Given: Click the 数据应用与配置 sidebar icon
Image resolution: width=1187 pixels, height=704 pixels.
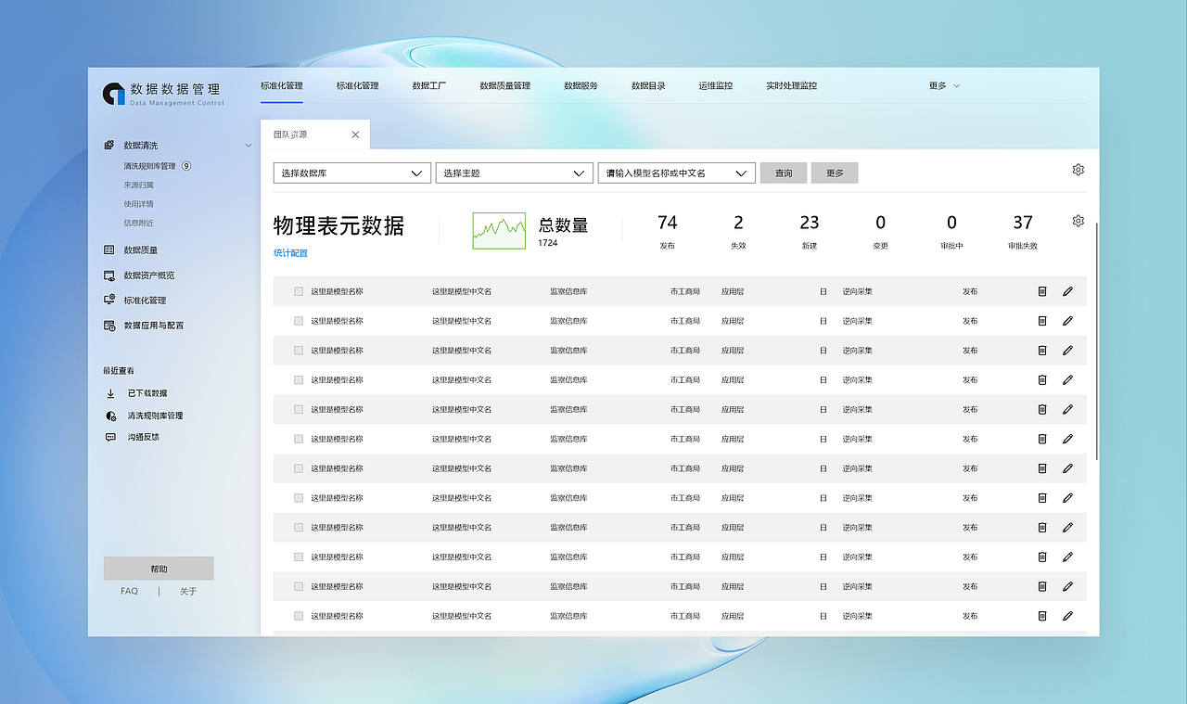Looking at the screenshot, I should [x=109, y=325].
